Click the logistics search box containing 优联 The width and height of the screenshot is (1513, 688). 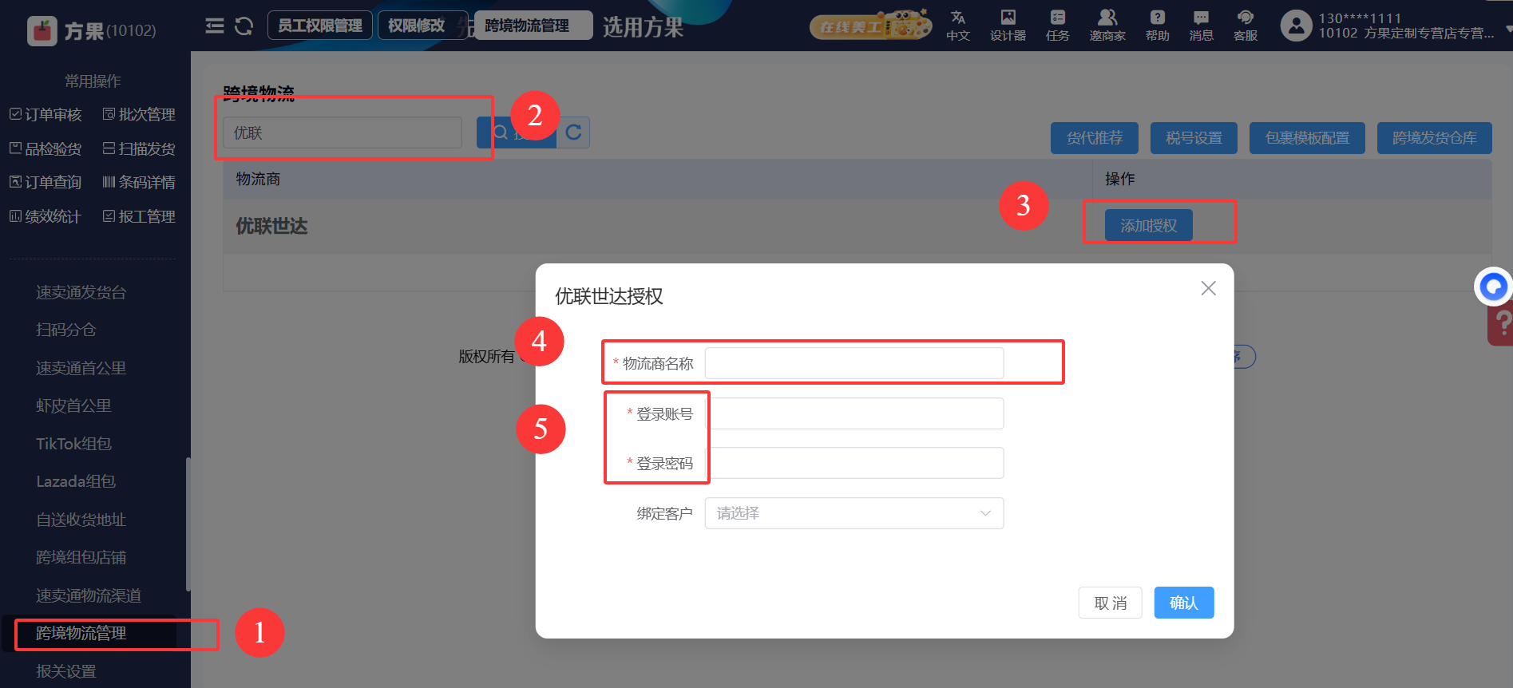[x=343, y=132]
